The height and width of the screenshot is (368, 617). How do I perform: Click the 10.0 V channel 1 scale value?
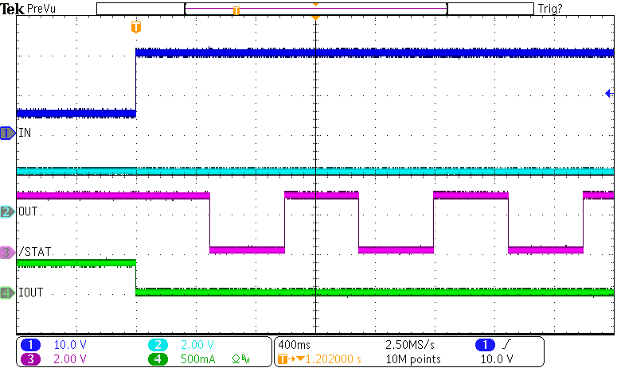(70, 345)
